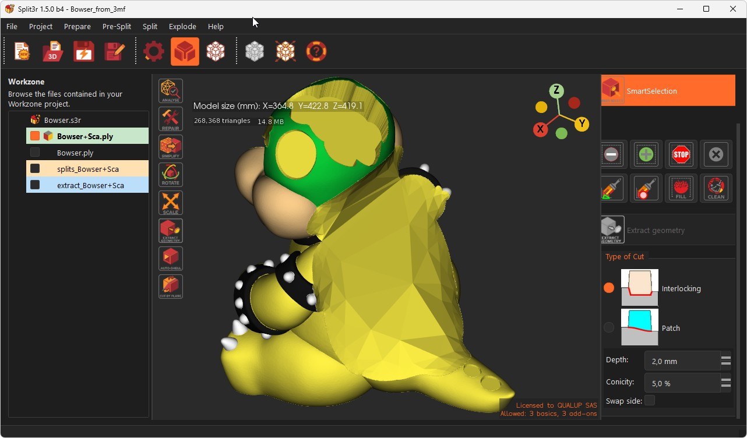Click the red STOP selection icon
This screenshot has height=438, width=747.
(681, 154)
